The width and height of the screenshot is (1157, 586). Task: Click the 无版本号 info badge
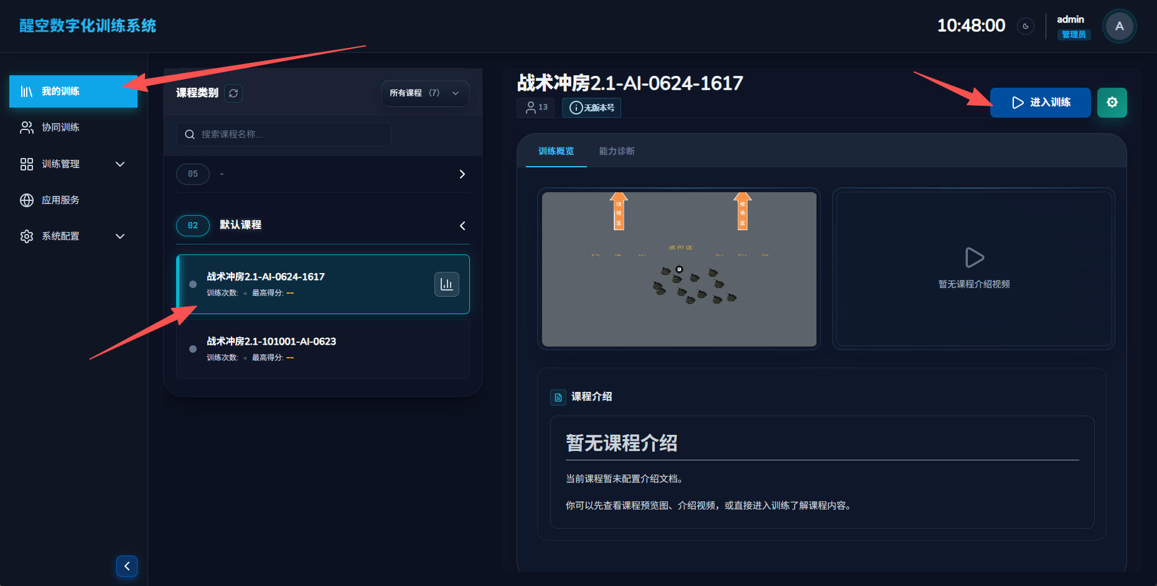591,108
